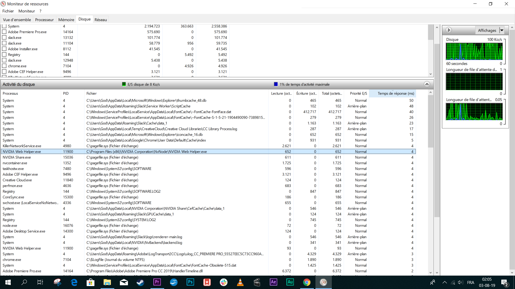The height and width of the screenshot is (289, 515).
Task: Tick the Adobe Installer.exe checkbox
Action: 4,49
